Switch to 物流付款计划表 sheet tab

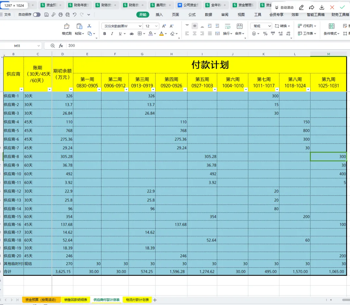[137, 299]
